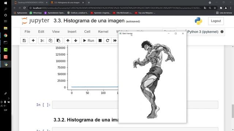
Task: Click the Jupyter logo
Action: 35,21
